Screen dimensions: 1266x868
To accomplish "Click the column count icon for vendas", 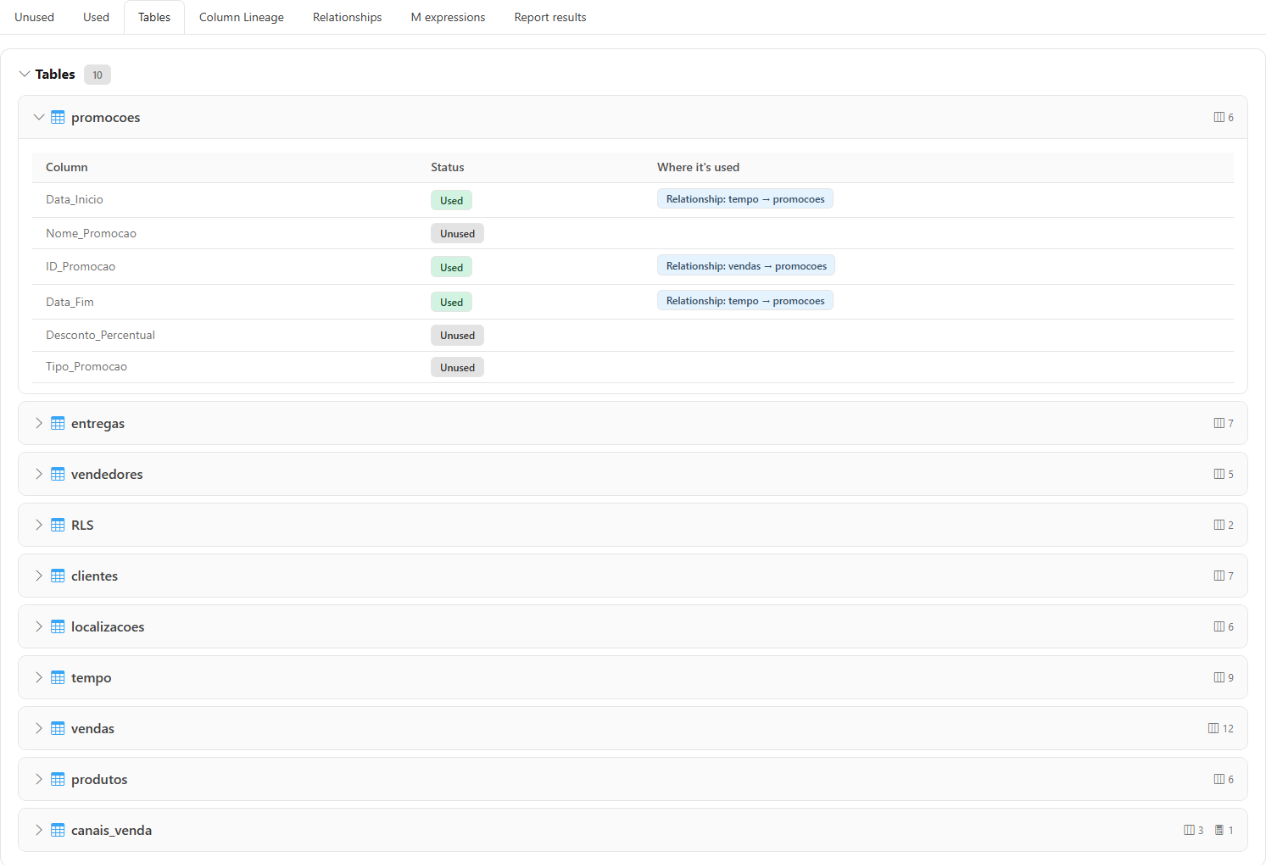I will (x=1213, y=728).
